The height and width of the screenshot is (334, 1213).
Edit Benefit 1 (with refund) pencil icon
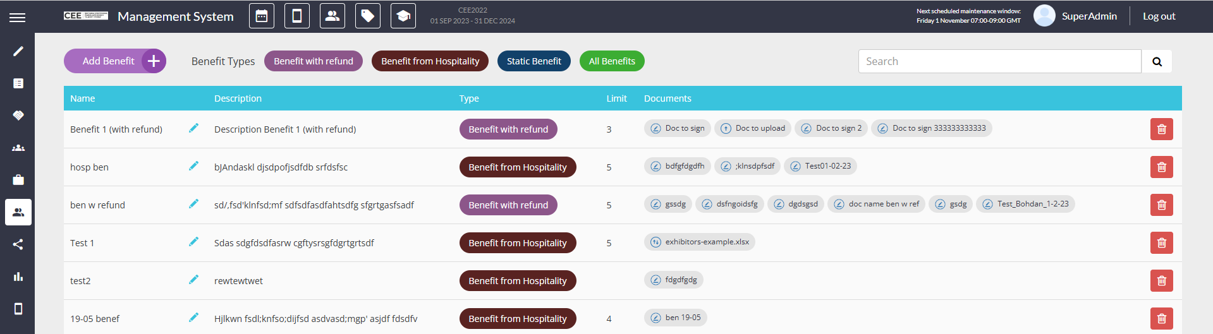(193, 128)
